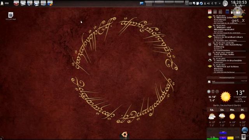The width and height of the screenshot is (249, 140).
Task: Expand the hidden system tray icons arrow
Action: (219, 3)
